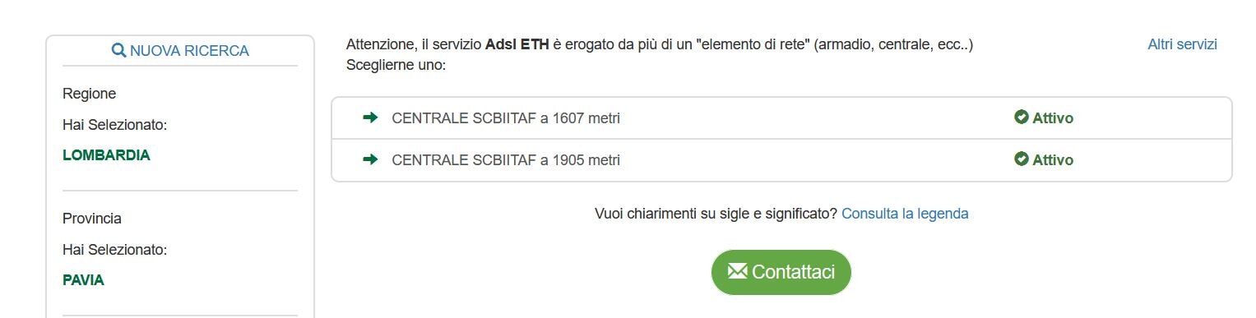Click the envelope icon in Contattaci
The width and height of the screenshot is (1256, 318).
point(737,271)
